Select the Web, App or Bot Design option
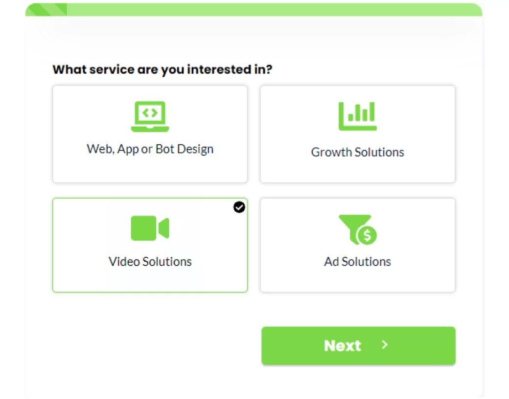This screenshot has width=509, height=399. 150,166
